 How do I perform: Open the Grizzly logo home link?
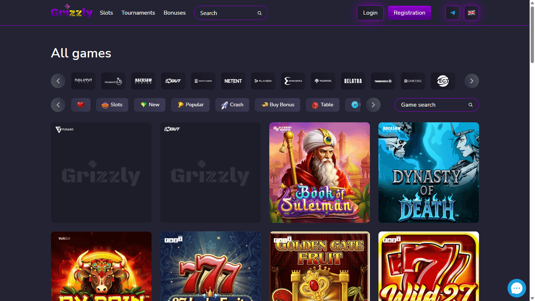tap(72, 11)
